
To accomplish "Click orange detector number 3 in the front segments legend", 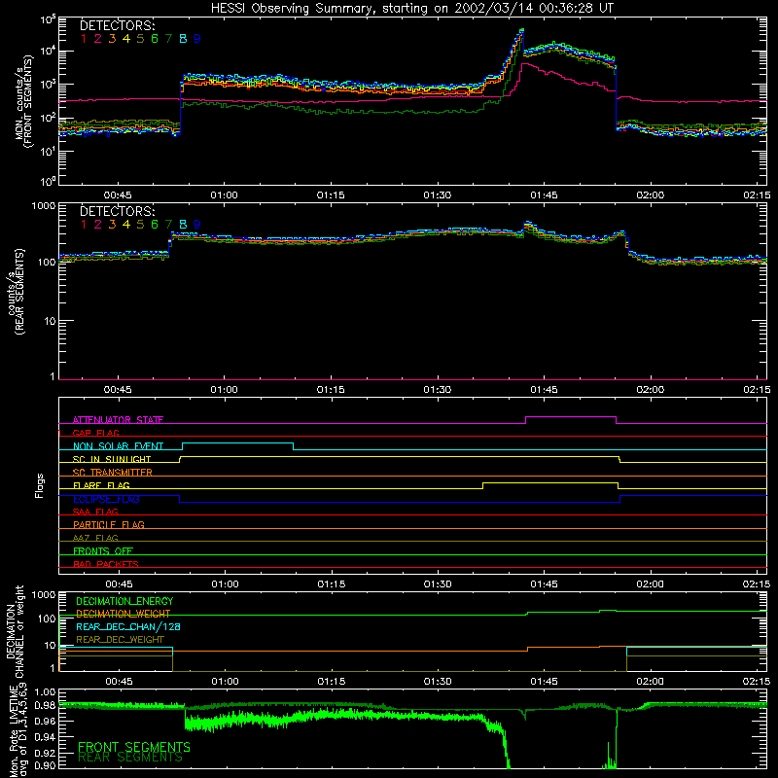I will tap(112, 39).
